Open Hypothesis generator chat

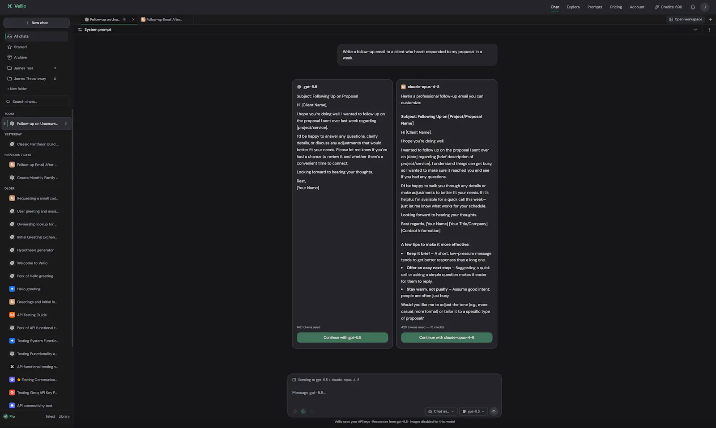point(37,250)
